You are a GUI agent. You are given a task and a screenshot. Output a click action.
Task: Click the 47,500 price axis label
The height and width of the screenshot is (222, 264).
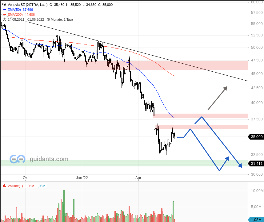click(257, 60)
